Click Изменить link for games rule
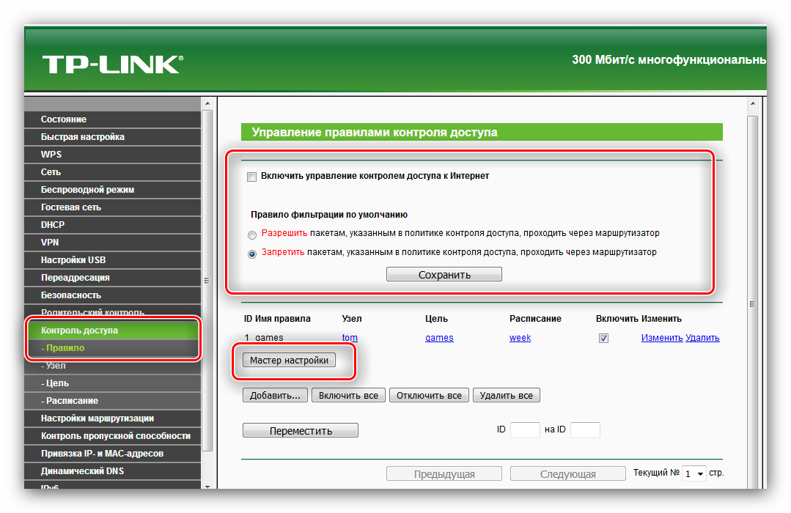 [662, 338]
